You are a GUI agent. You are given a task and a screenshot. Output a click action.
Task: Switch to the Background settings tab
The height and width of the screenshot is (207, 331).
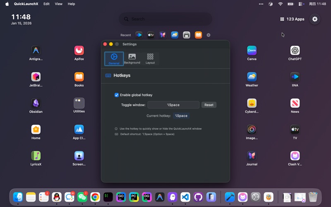click(x=132, y=58)
